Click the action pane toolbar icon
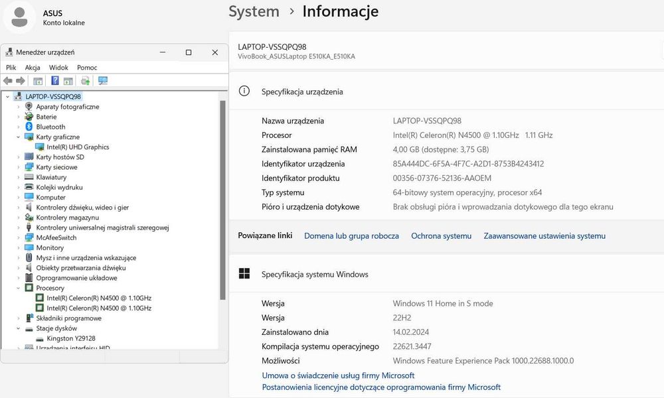 point(68,80)
